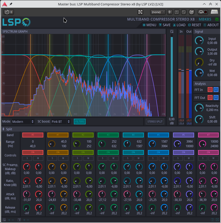The width and height of the screenshot is (221, 223).
Task: Click ABOUT in the top menu
Action: tap(211, 25)
